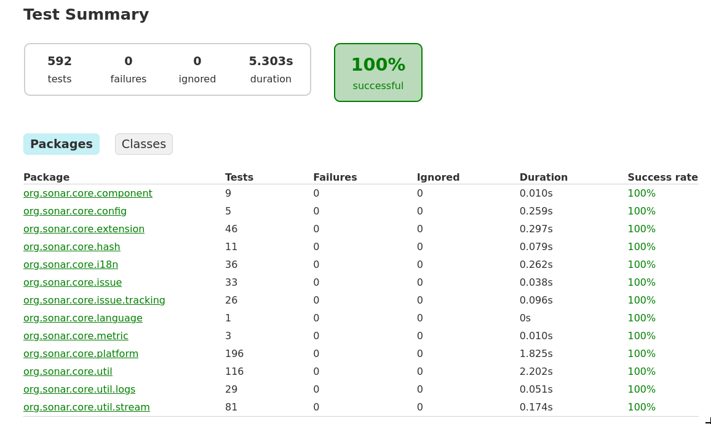
Task: Open org.sonar.core.component package link
Action: point(87,193)
